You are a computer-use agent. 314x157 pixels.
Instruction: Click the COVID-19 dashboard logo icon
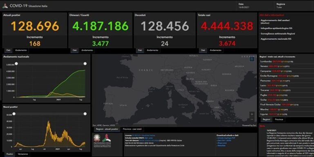5,6
